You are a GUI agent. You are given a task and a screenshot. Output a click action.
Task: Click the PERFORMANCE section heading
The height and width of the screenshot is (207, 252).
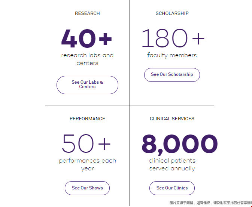click(x=87, y=119)
